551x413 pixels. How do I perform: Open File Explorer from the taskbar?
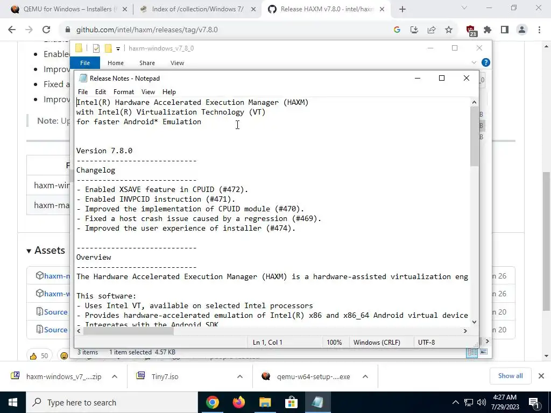pos(265,402)
